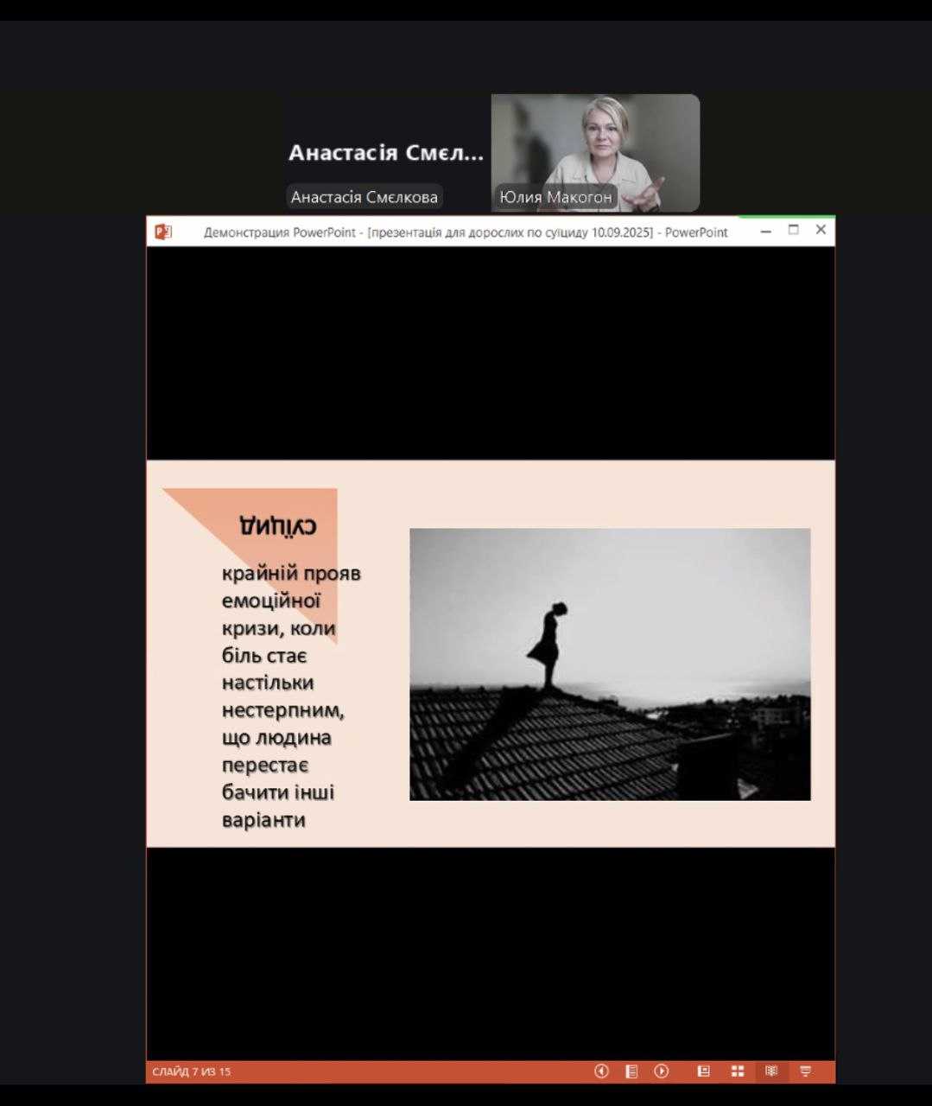The height and width of the screenshot is (1106, 932).
Task: Click the Демонстрация PowerPoint window title text
Action: [466, 232]
